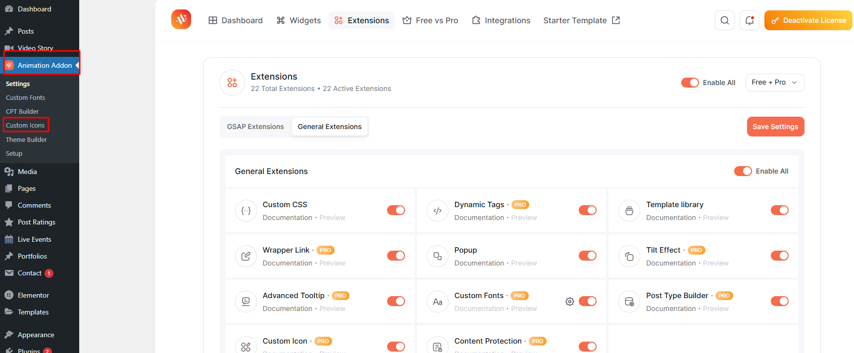Open the notifications bell icon
The height and width of the screenshot is (353, 854).
[x=750, y=20]
